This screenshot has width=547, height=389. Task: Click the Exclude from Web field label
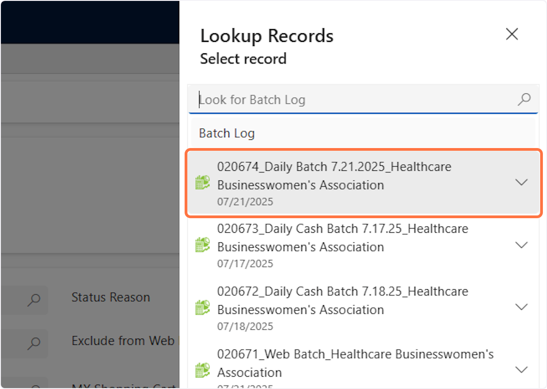[123, 340]
